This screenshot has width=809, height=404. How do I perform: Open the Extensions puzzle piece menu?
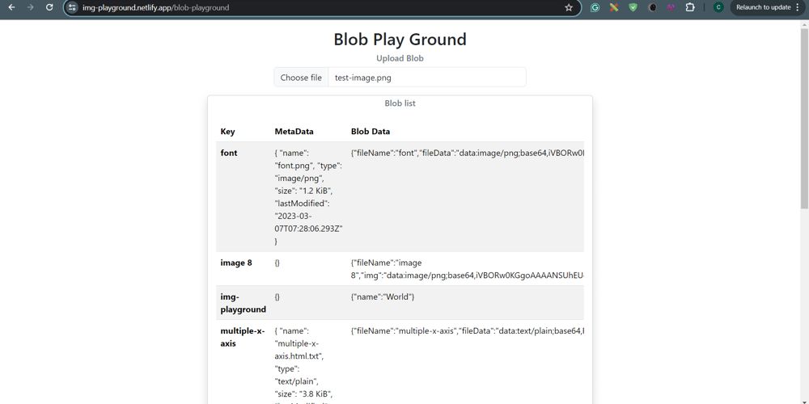pyautogui.click(x=690, y=7)
